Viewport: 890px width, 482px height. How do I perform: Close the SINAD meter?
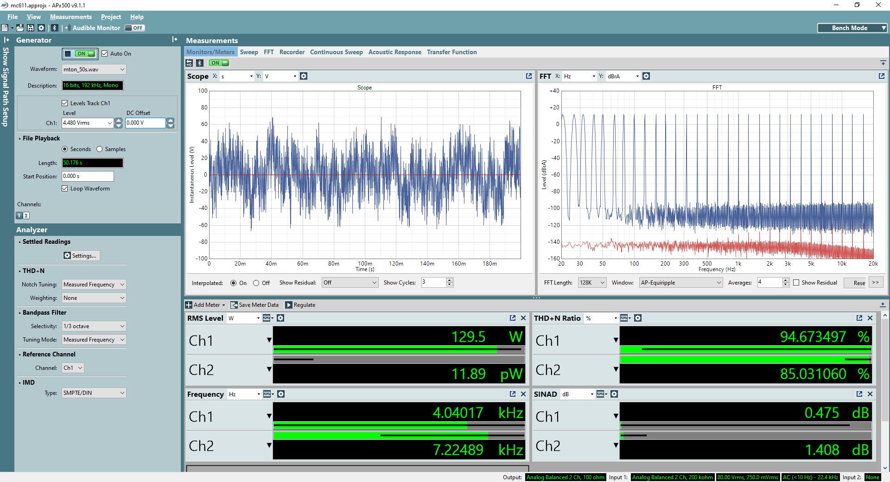coord(870,394)
